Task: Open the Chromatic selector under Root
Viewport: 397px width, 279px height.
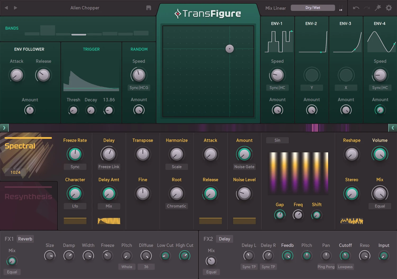Action: coord(177,206)
